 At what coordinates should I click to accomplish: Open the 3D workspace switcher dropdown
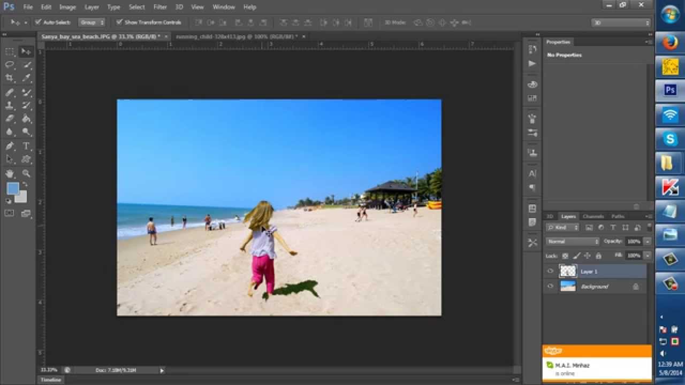tap(621, 23)
